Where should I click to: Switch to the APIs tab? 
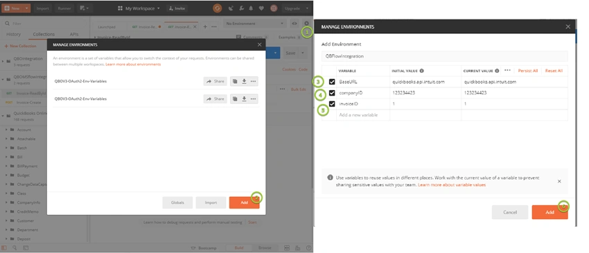74,34
